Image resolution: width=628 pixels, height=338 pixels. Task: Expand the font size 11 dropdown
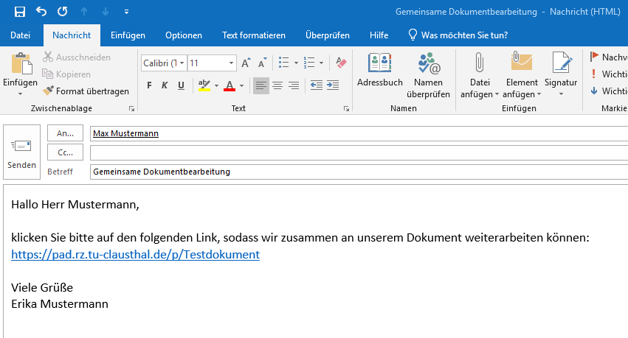(231, 63)
